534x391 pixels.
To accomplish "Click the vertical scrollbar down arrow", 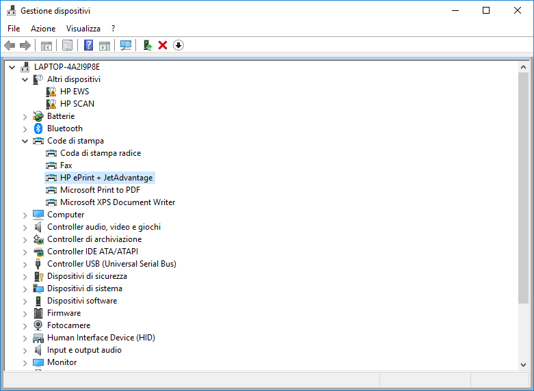I will [x=524, y=364].
